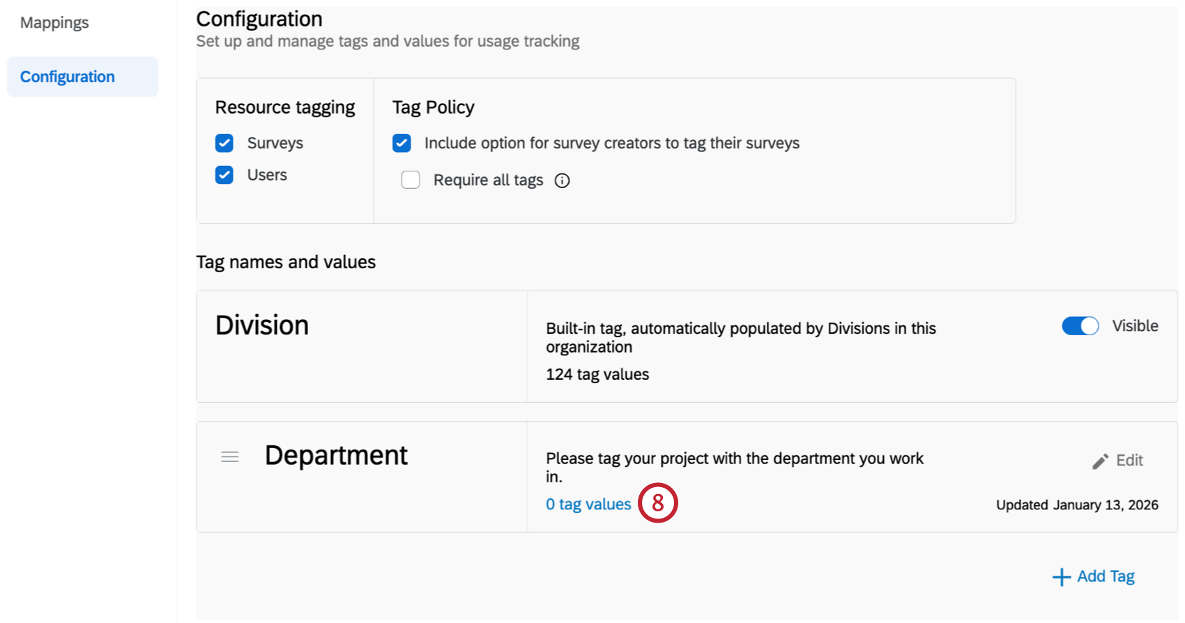Open the Mappings section

click(54, 23)
